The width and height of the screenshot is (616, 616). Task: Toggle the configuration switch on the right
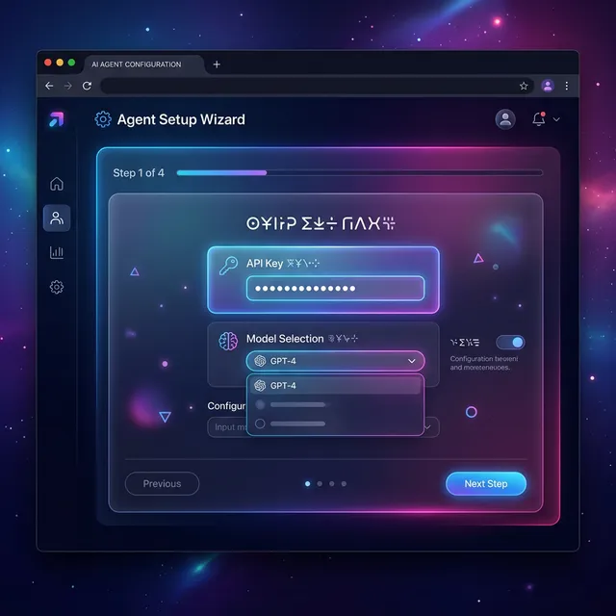point(510,343)
